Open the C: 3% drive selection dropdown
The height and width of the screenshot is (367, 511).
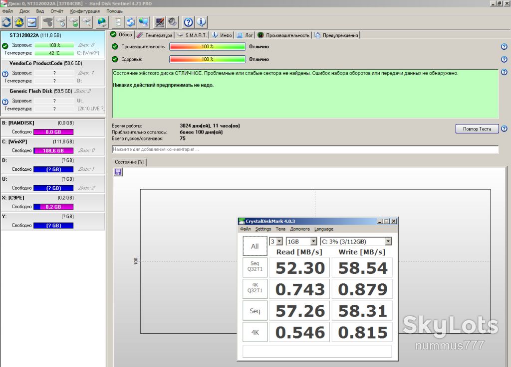click(x=388, y=242)
